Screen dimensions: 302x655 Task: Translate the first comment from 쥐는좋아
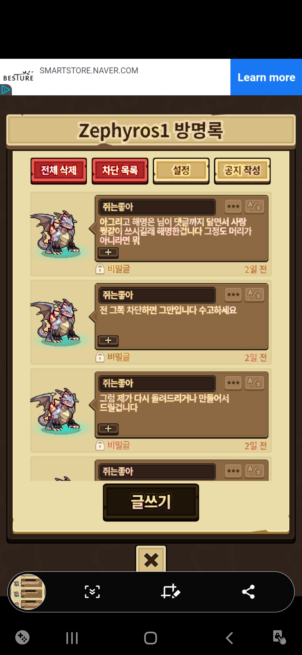[x=254, y=207]
